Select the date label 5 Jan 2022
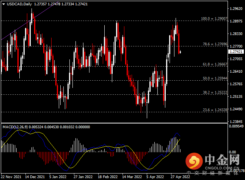This screenshot has width=245, height=180. click(58, 177)
